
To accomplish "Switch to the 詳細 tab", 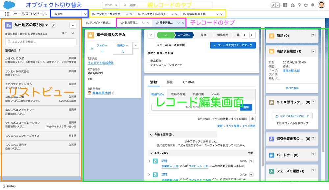I will 170,82.
